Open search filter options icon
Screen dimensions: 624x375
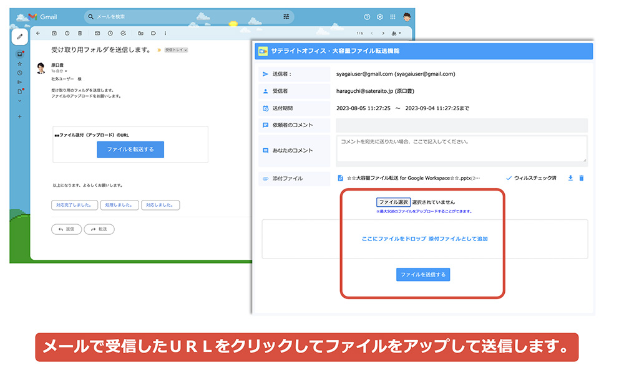286,17
